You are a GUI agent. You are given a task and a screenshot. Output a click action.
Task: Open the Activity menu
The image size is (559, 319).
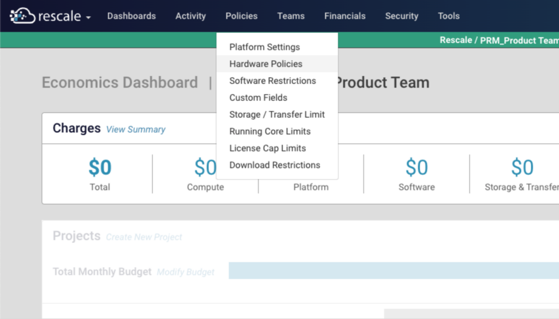point(191,16)
